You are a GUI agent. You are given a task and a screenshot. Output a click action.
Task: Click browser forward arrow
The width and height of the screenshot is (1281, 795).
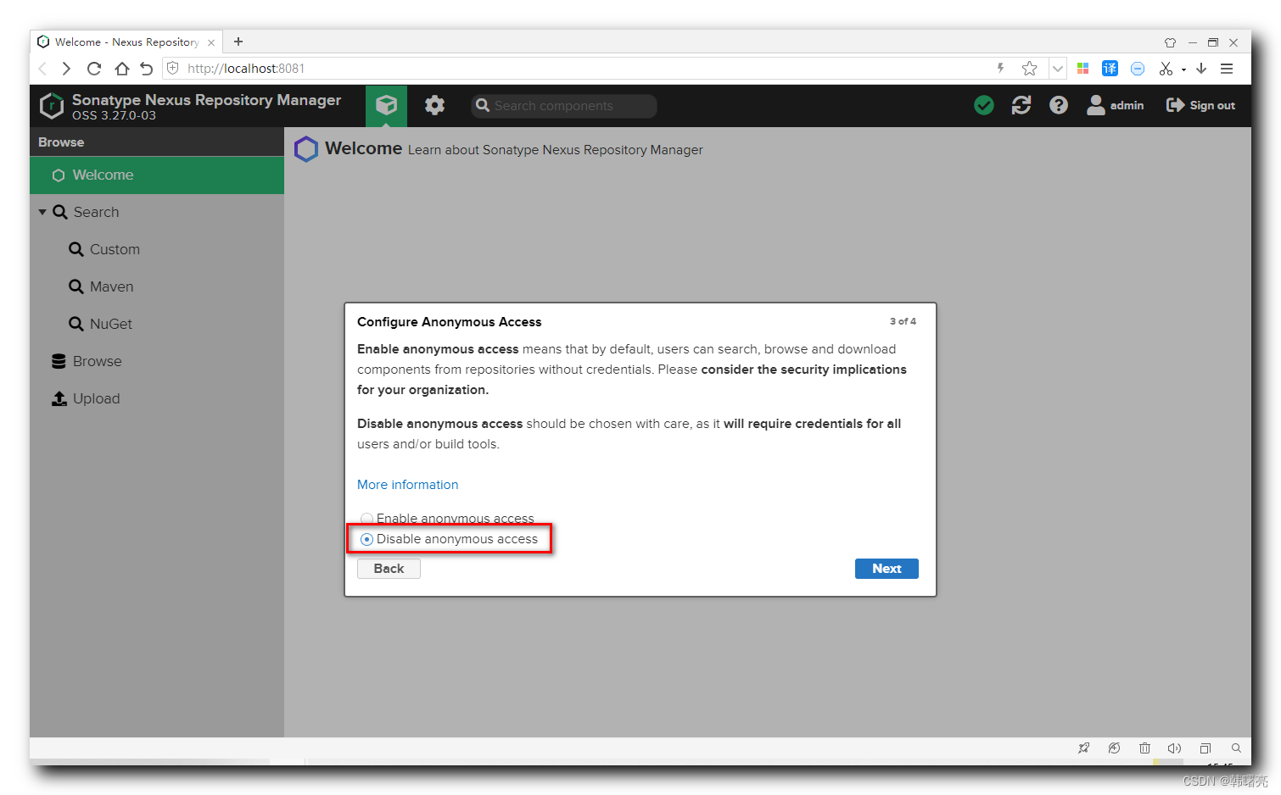66,69
